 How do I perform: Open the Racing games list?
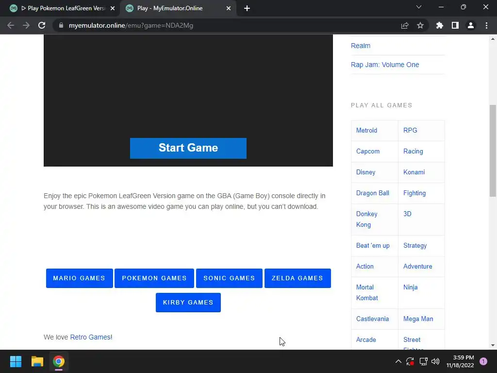pyautogui.click(x=413, y=152)
